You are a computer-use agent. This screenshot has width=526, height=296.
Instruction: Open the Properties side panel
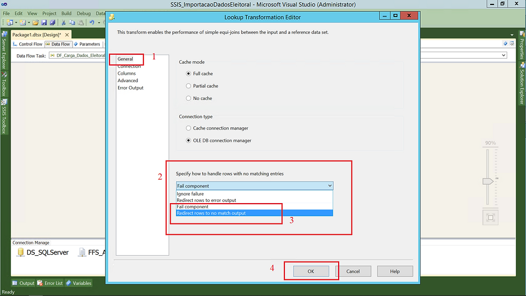[522, 45]
